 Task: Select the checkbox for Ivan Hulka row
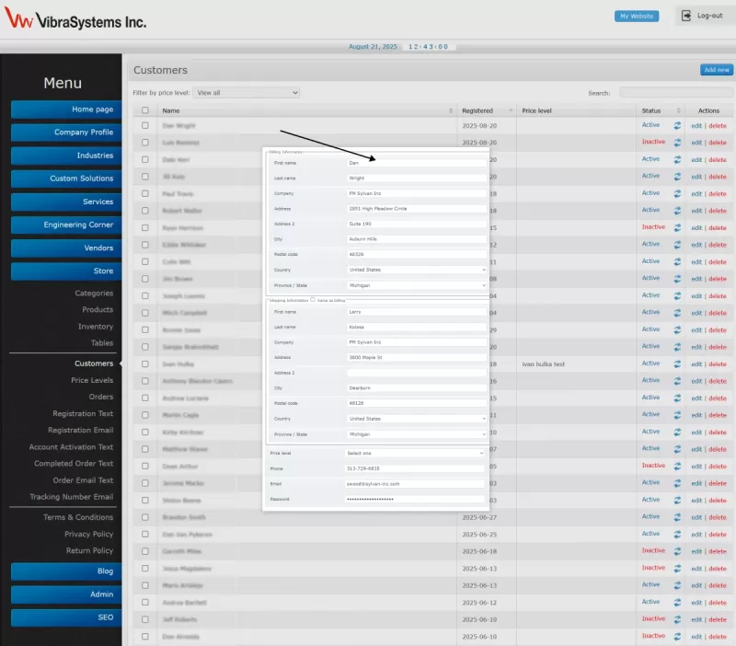click(144, 364)
